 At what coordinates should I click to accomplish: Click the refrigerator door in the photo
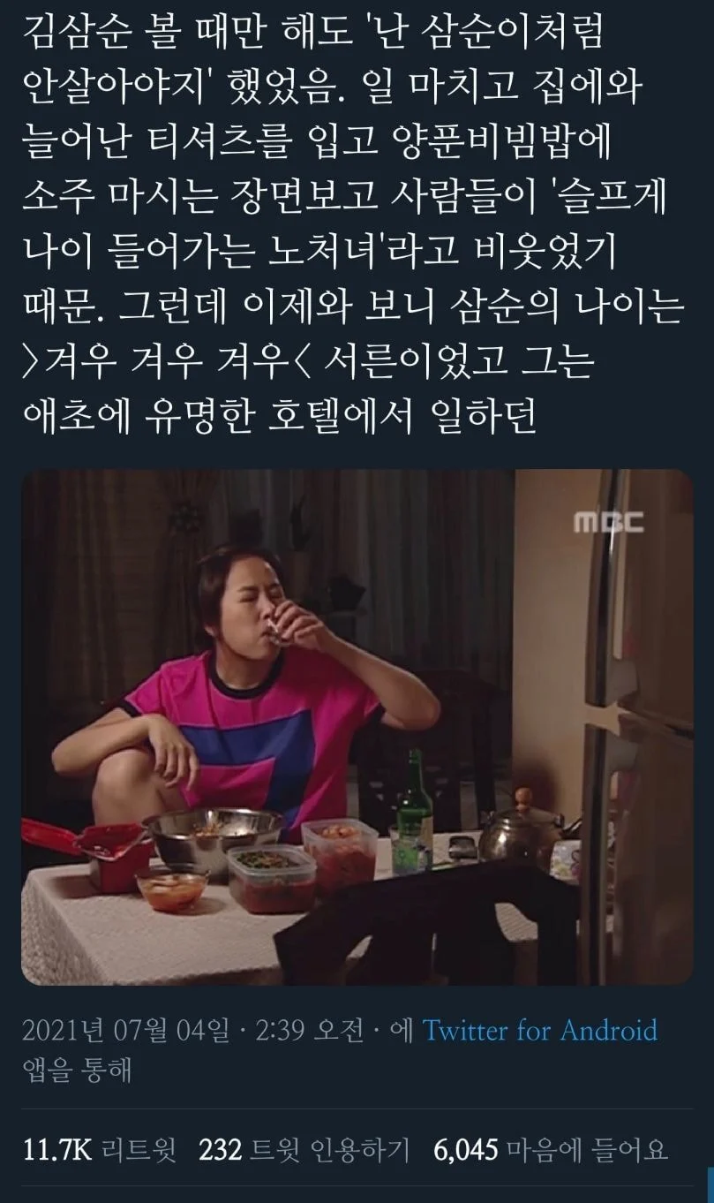click(634, 724)
